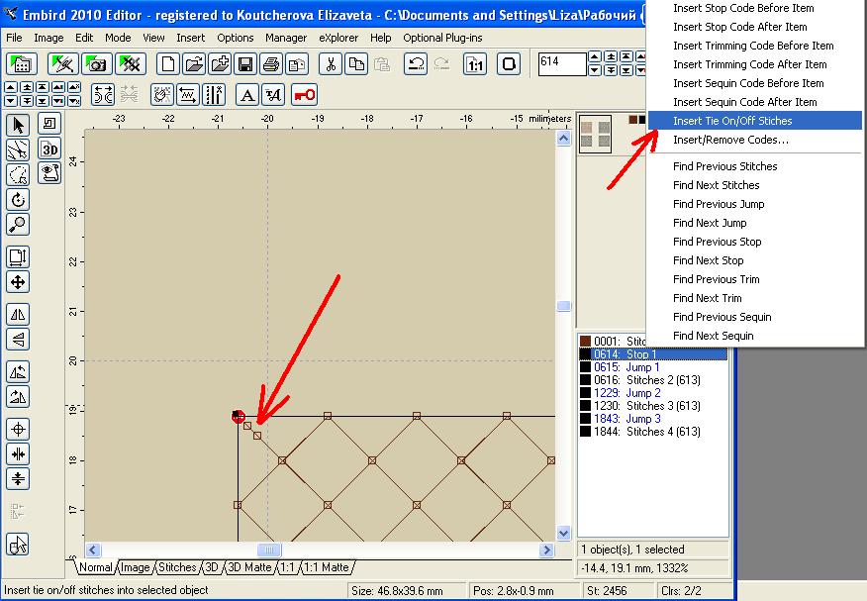
Task: Click the Undo toolbar icon
Action: 417,64
